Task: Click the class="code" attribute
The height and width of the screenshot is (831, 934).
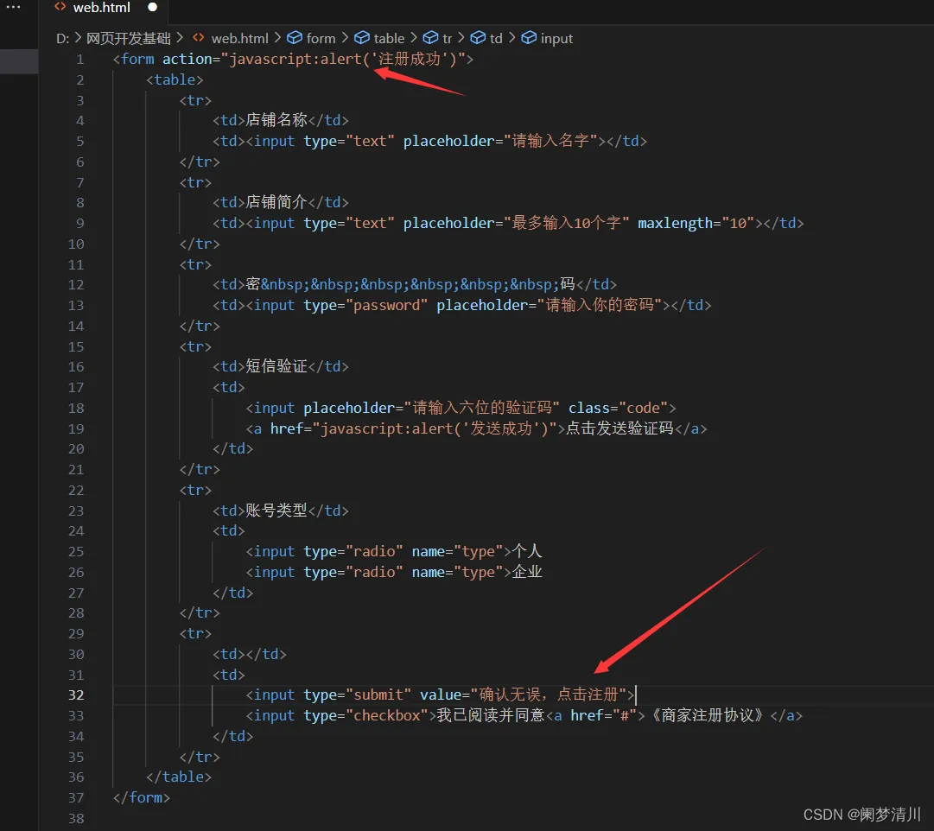Action: pos(619,408)
